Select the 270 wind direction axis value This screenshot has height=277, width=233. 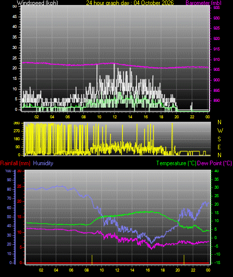[x=16, y=131]
